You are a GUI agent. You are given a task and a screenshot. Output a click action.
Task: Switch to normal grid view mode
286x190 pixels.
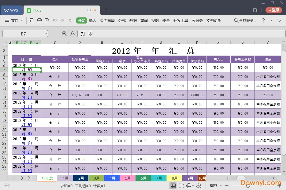[x=173, y=186]
